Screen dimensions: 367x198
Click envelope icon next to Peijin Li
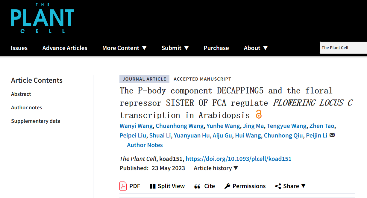[x=332, y=135]
